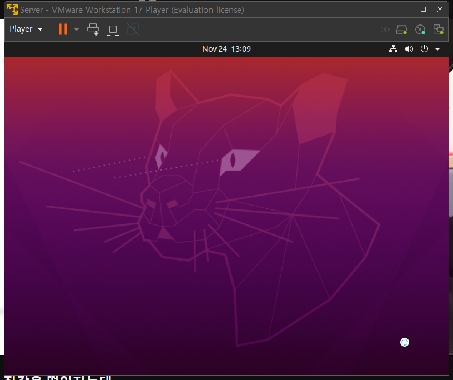Open the network adapter device icon
Screen dimensions: 453x380
click(x=438, y=29)
